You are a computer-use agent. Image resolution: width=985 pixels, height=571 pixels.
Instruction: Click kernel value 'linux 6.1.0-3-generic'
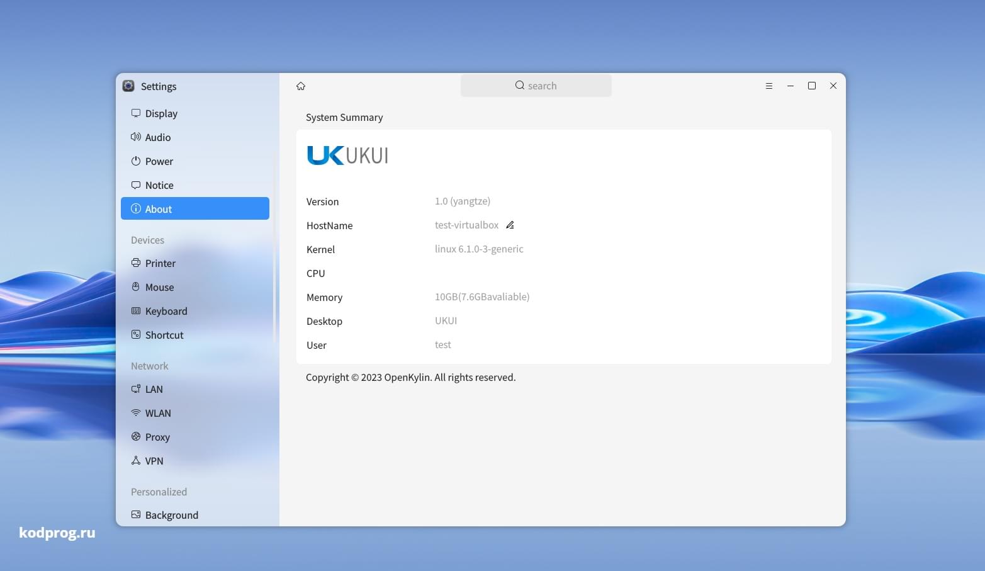(479, 249)
